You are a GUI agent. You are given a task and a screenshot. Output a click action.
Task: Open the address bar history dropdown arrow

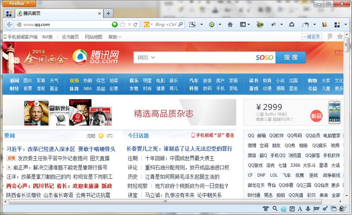click(x=129, y=25)
